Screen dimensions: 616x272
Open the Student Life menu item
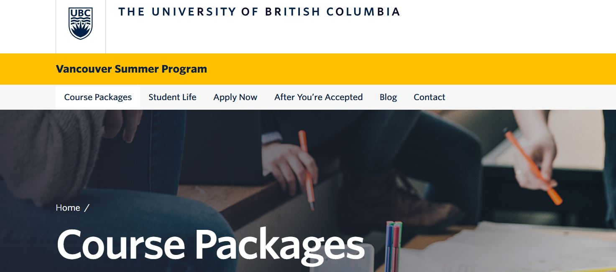click(x=172, y=97)
